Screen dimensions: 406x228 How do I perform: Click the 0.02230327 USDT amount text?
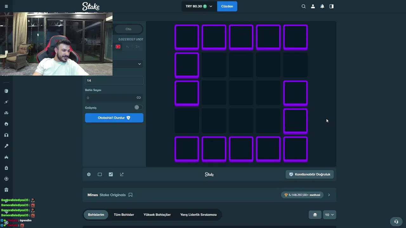(131, 39)
